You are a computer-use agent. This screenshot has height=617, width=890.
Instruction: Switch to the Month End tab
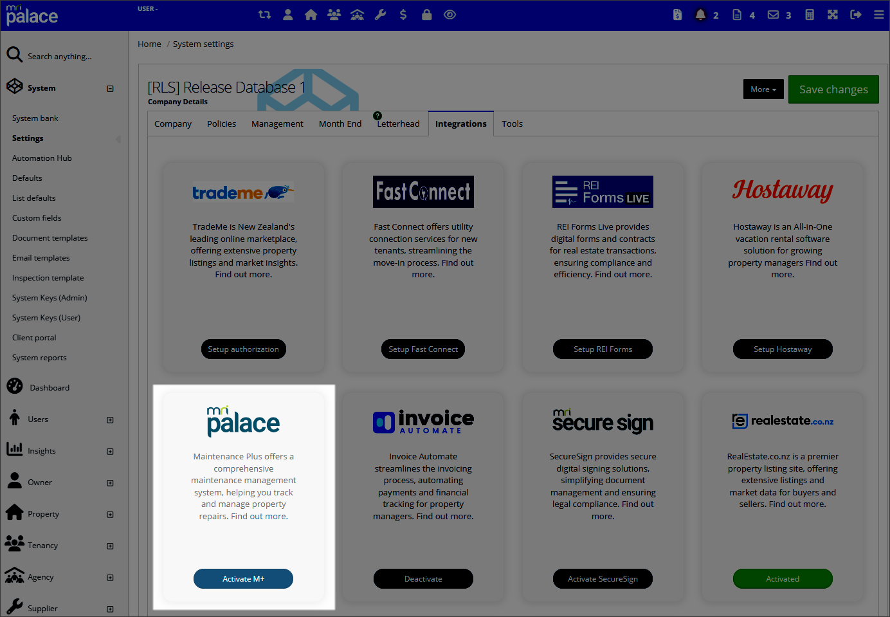click(340, 124)
